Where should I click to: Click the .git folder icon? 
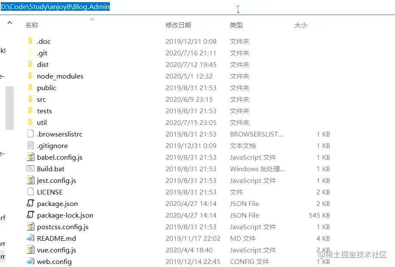30,52
